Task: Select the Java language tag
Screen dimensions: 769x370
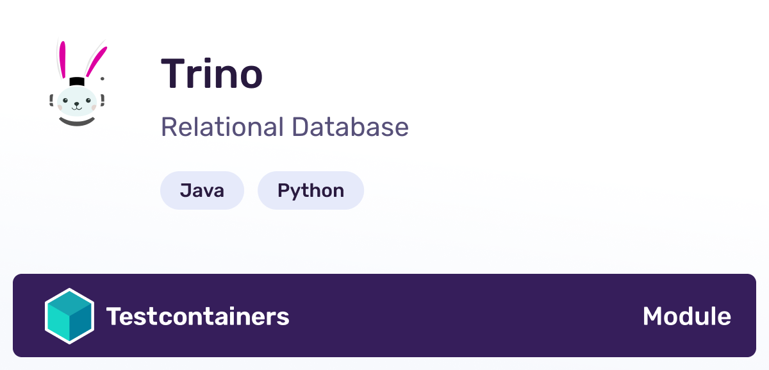Action: point(202,190)
